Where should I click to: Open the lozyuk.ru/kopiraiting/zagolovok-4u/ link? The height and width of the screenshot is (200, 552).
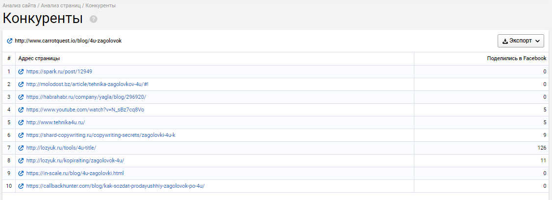(x=75, y=160)
